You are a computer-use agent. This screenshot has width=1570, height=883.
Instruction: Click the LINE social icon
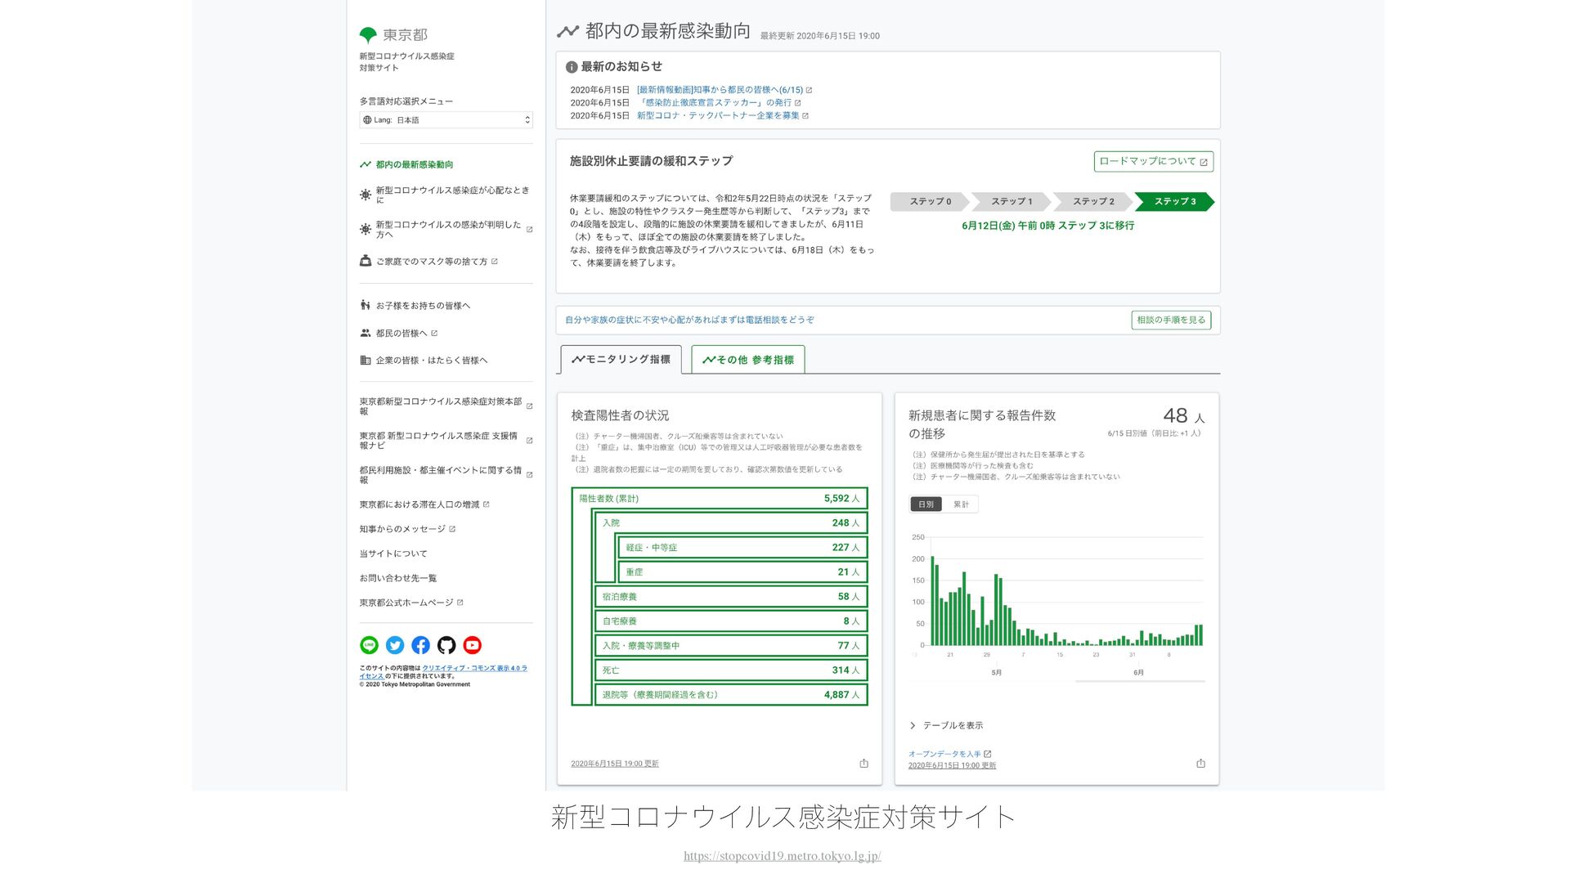point(369,645)
